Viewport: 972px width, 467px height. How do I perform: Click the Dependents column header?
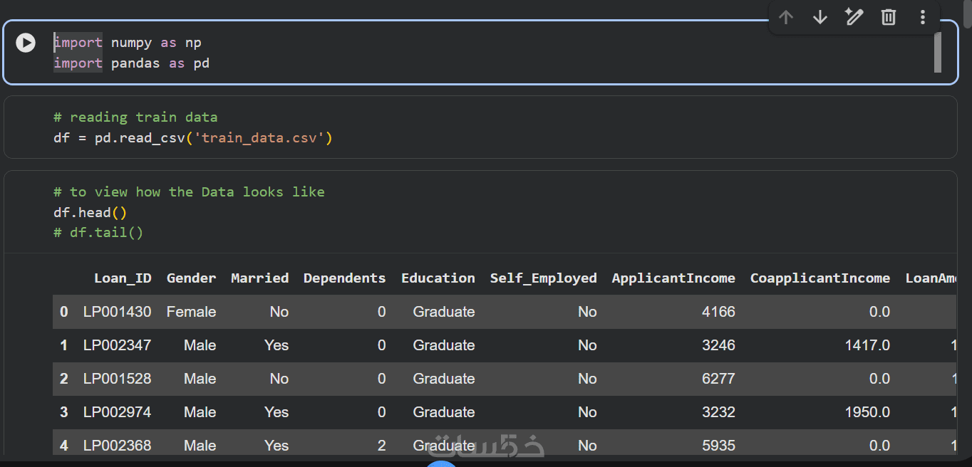[344, 278]
